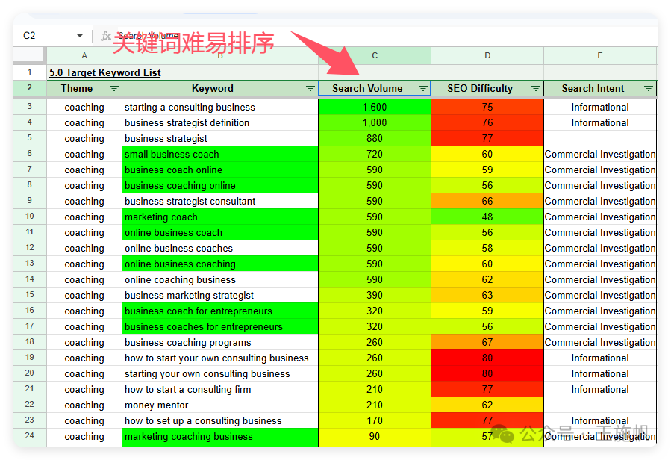Select the 'small business coach' cell
This screenshot has height=460, width=671.
tap(220, 154)
